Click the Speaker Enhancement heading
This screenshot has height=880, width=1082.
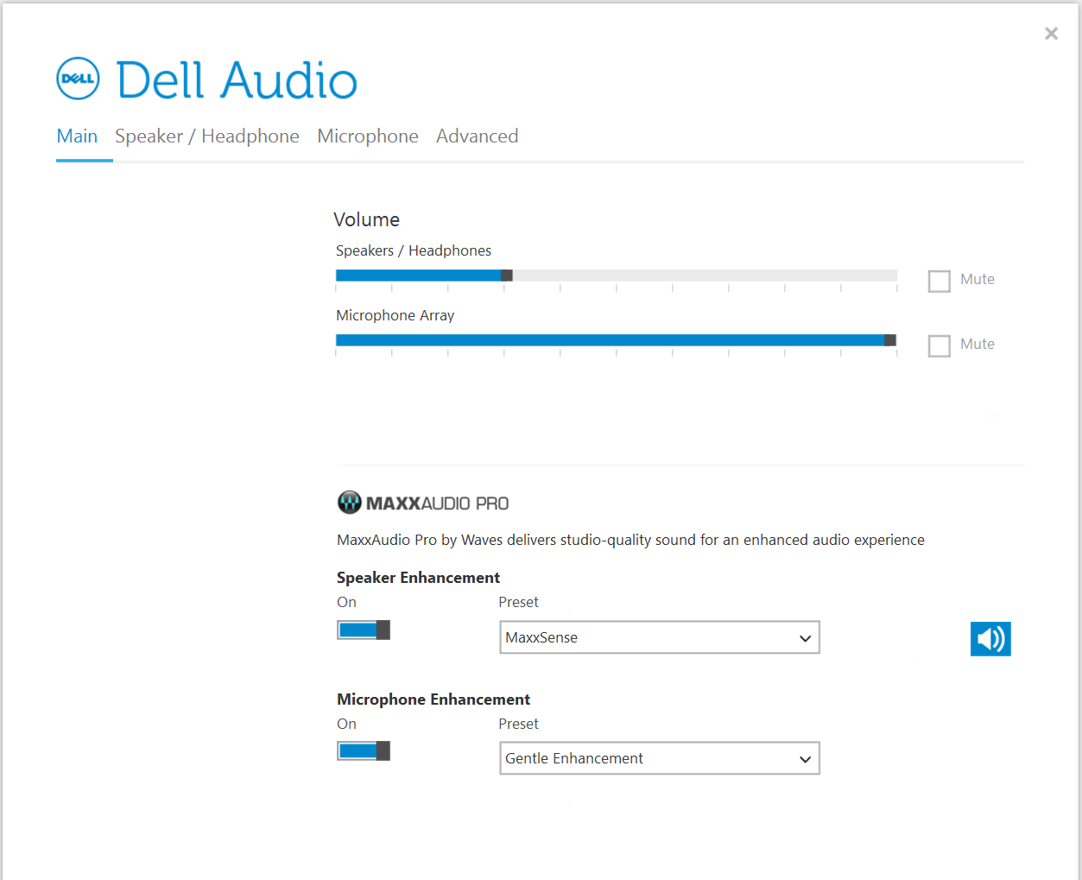click(418, 578)
